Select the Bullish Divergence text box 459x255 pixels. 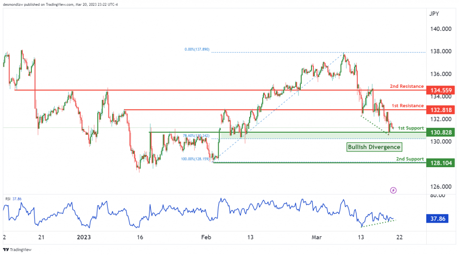point(374,147)
